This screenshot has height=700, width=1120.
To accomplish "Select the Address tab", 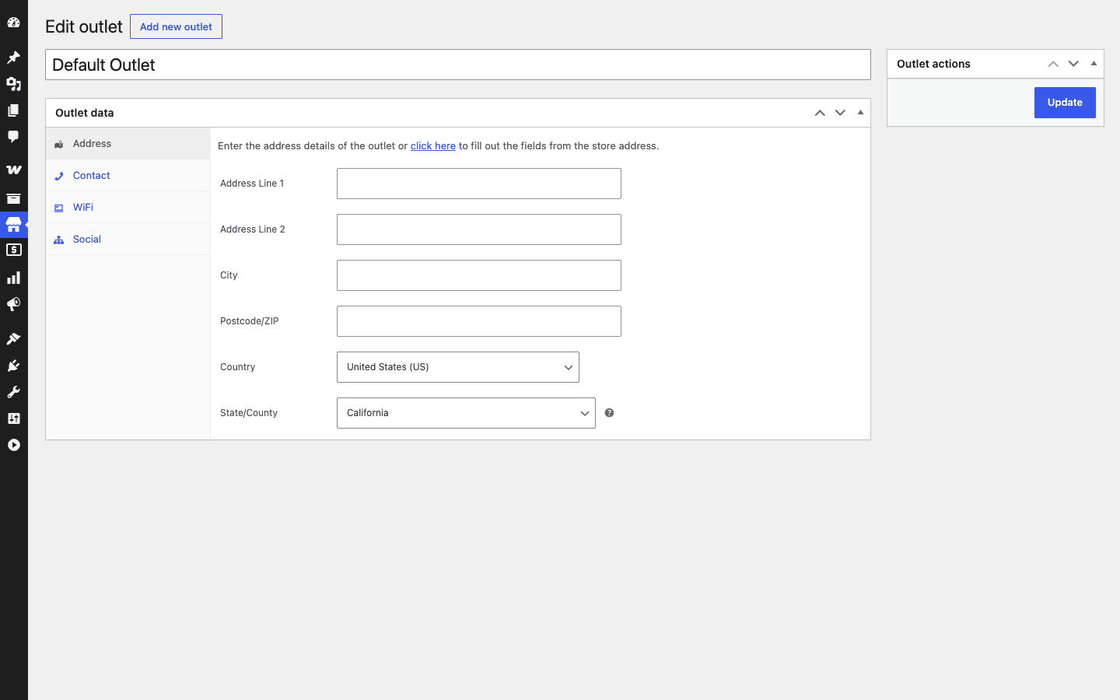I will pyautogui.click(x=128, y=144).
